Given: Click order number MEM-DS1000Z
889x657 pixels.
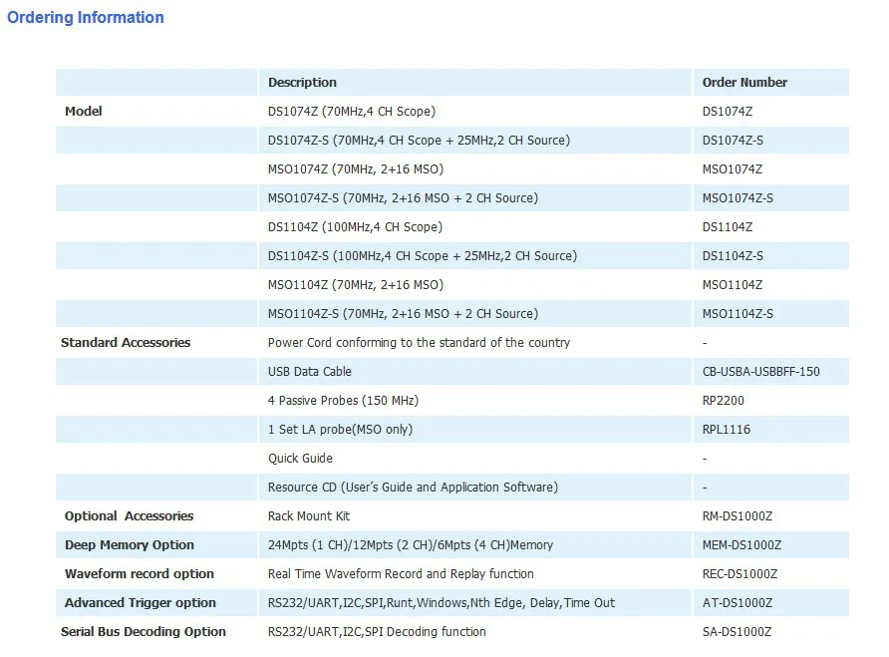Looking at the screenshot, I should tap(741, 545).
